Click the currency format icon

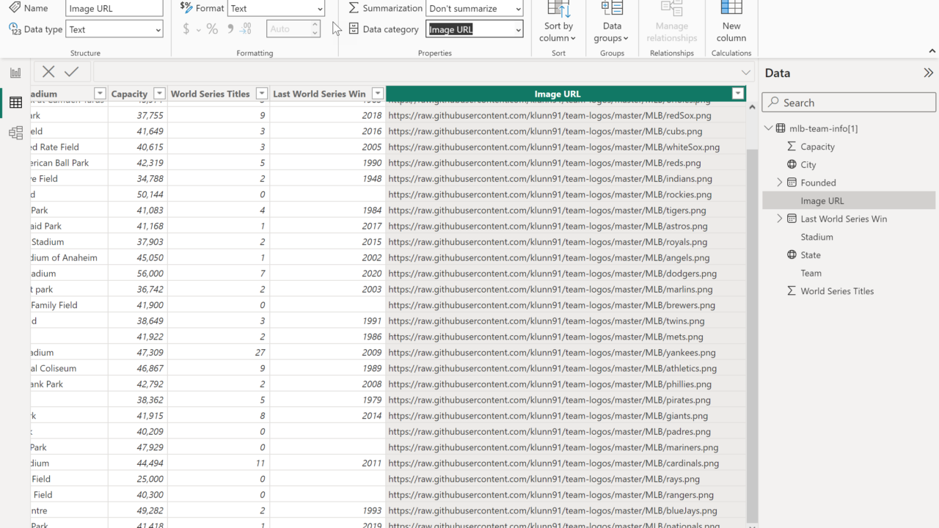point(186,29)
